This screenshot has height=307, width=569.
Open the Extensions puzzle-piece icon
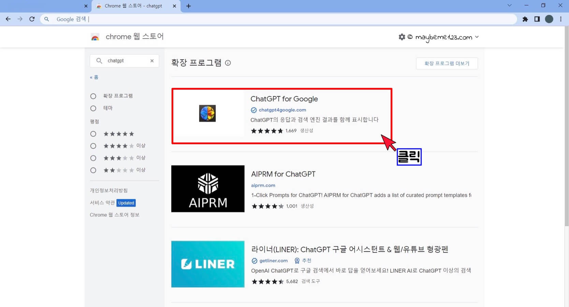[x=525, y=19]
